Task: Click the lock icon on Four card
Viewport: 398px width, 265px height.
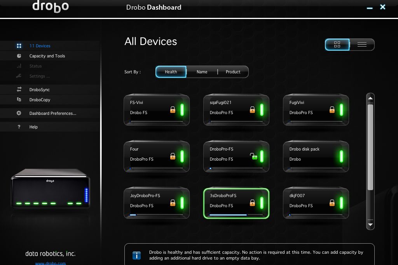Action: [x=173, y=156]
